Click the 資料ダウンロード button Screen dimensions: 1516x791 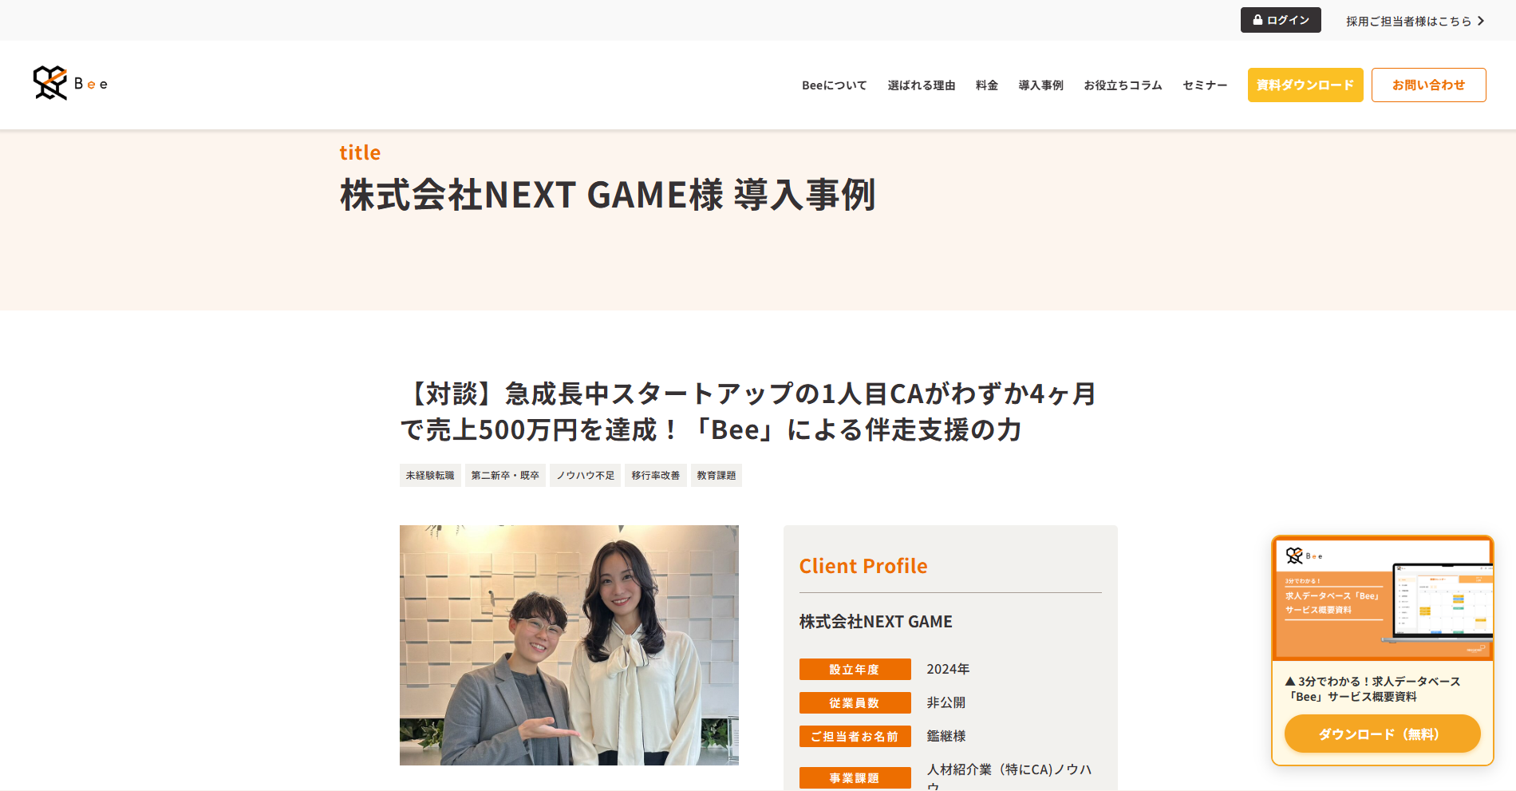click(1305, 85)
